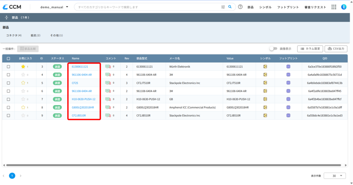Check the row for ID 4

pos(8,75)
